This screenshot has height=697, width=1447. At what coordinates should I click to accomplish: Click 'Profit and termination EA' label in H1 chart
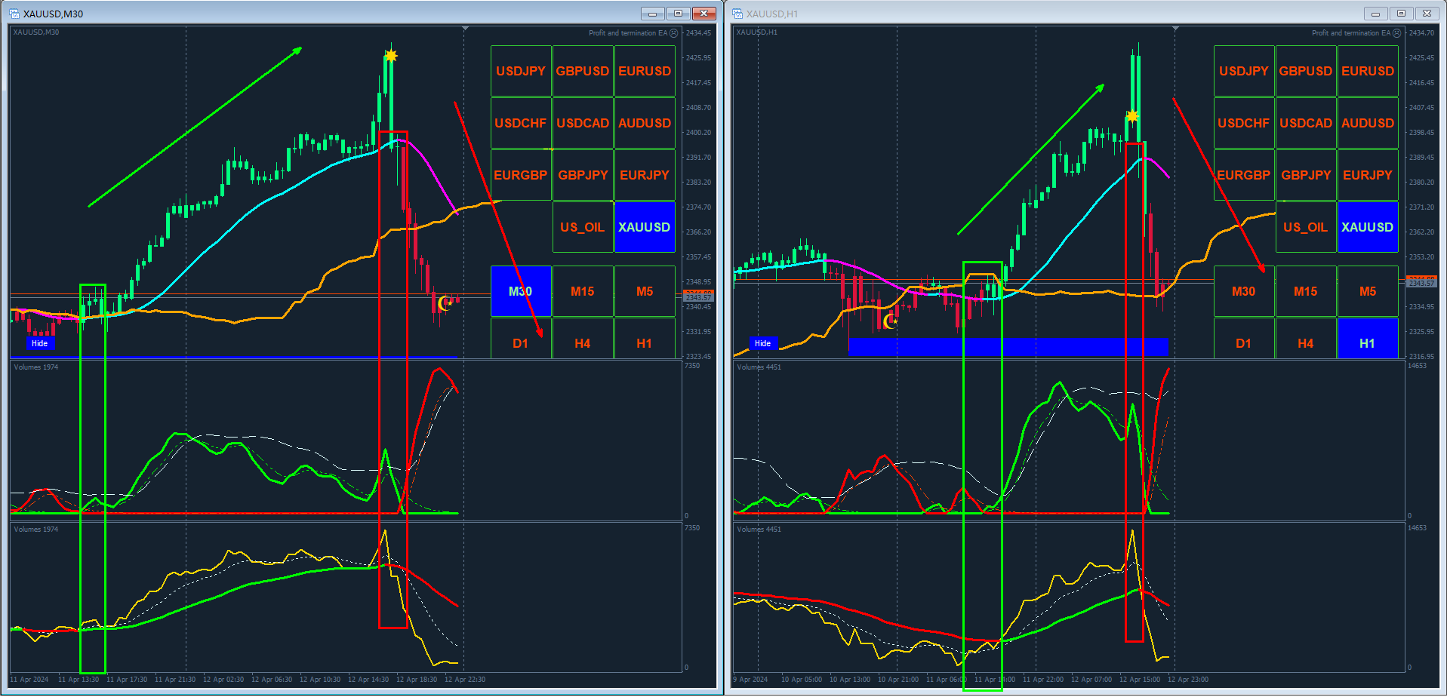pos(1351,33)
